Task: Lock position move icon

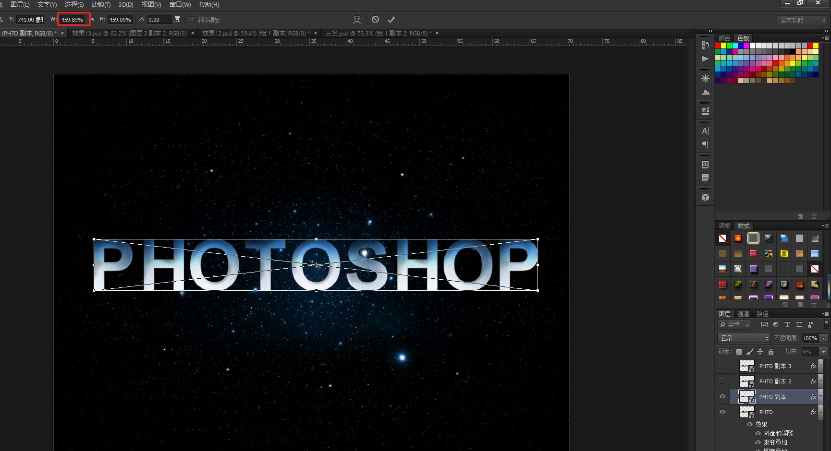Action: 760,352
